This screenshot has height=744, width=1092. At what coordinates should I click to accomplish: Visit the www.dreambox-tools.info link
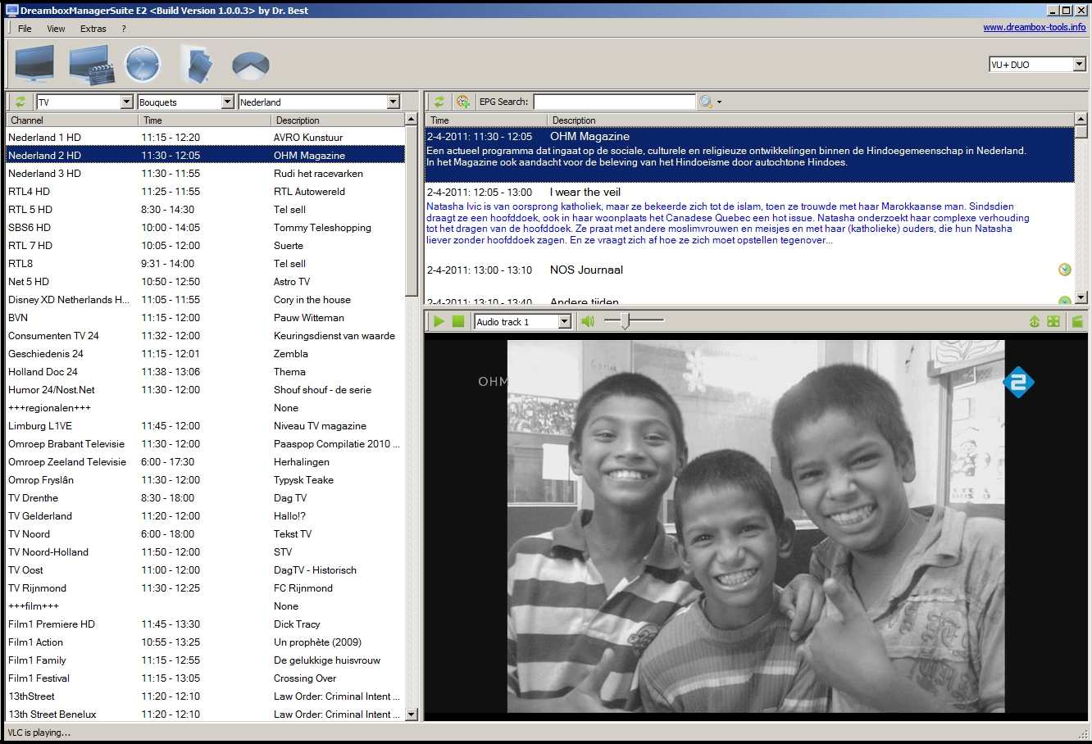1035,27
